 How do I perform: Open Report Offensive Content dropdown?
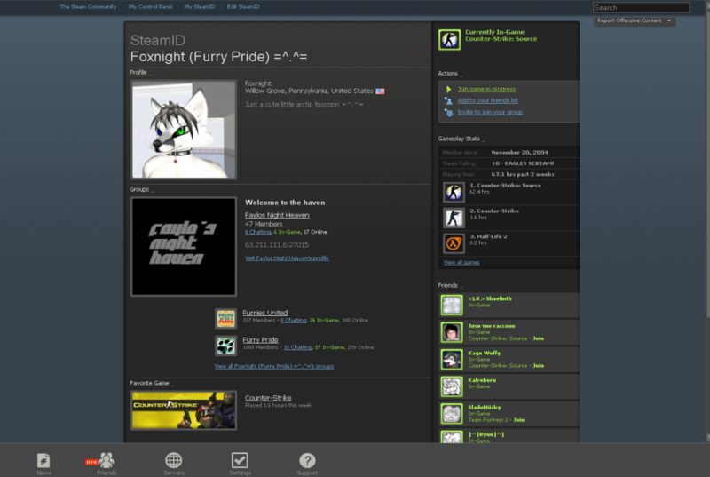(635, 20)
